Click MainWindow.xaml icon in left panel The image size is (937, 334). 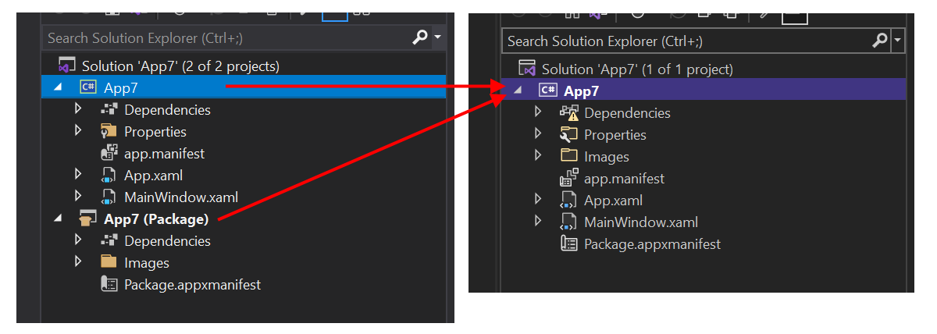pos(109,197)
